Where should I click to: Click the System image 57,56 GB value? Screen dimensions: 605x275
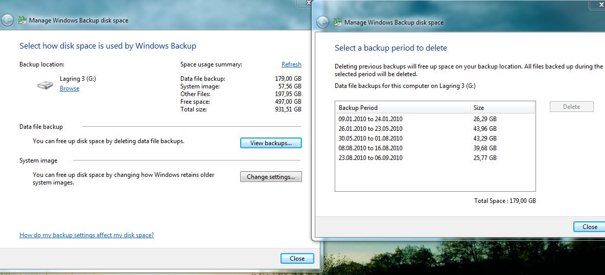[x=290, y=86]
